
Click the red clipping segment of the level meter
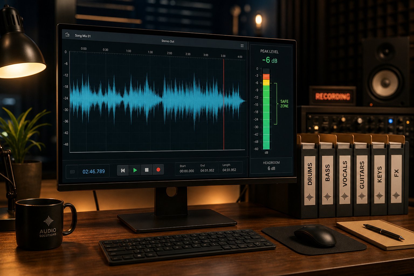[x=266, y=77]
